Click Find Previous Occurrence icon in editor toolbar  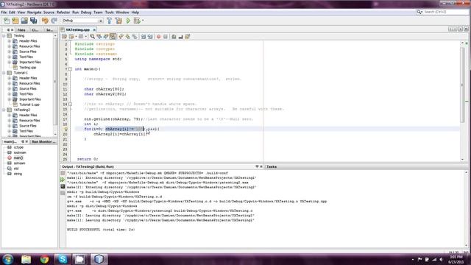point(99,37)
